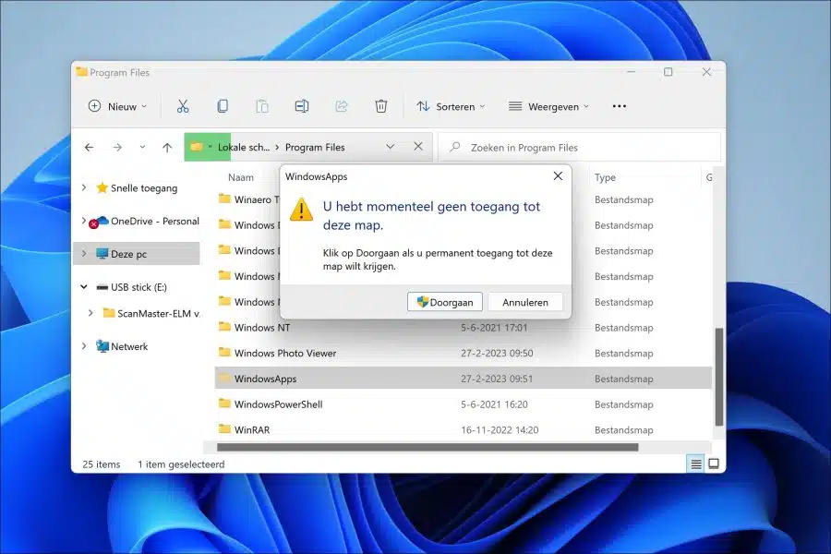
Task: Select ScanMaster-ELM folder in sidebar
Action: pos(152,313)
